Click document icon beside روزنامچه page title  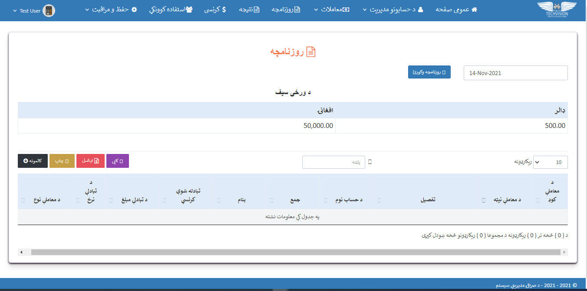coord(311,52)
